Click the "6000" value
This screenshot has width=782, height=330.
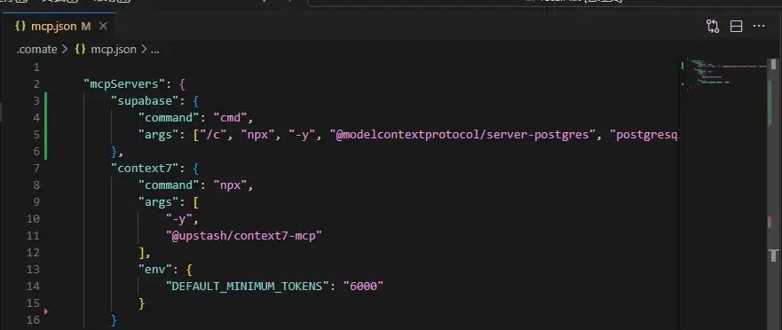[363, 287]
